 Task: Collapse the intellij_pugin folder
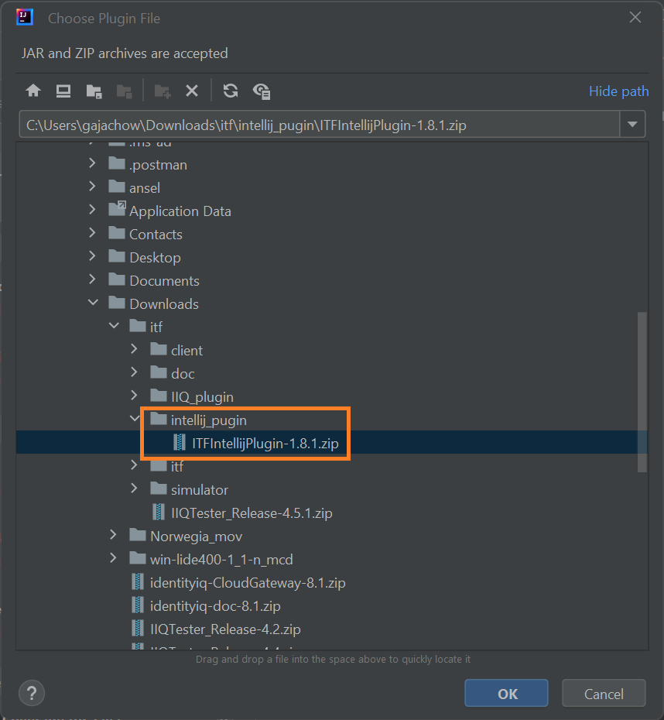click(135, 419)
